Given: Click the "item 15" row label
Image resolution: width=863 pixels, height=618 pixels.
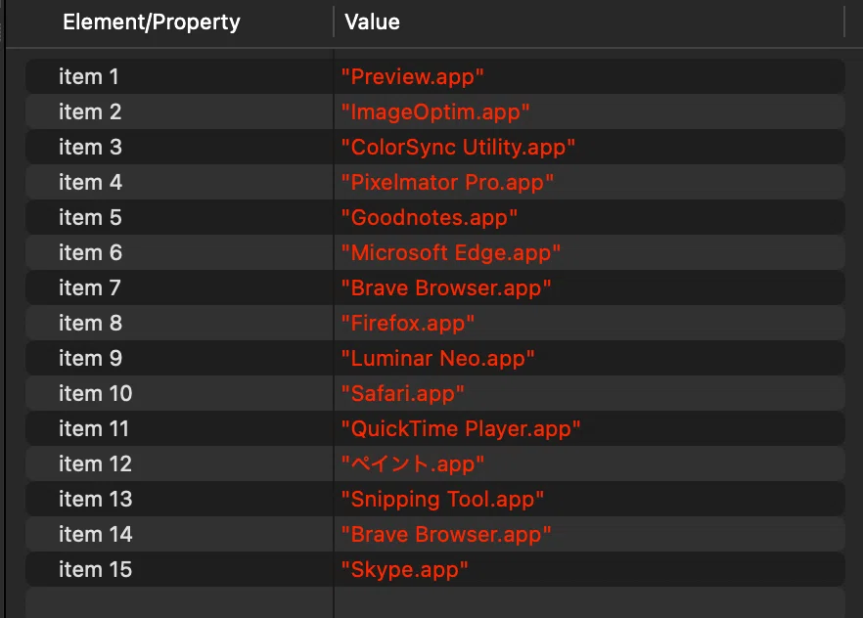Looking at the screenshot, I should click(95, 569).
